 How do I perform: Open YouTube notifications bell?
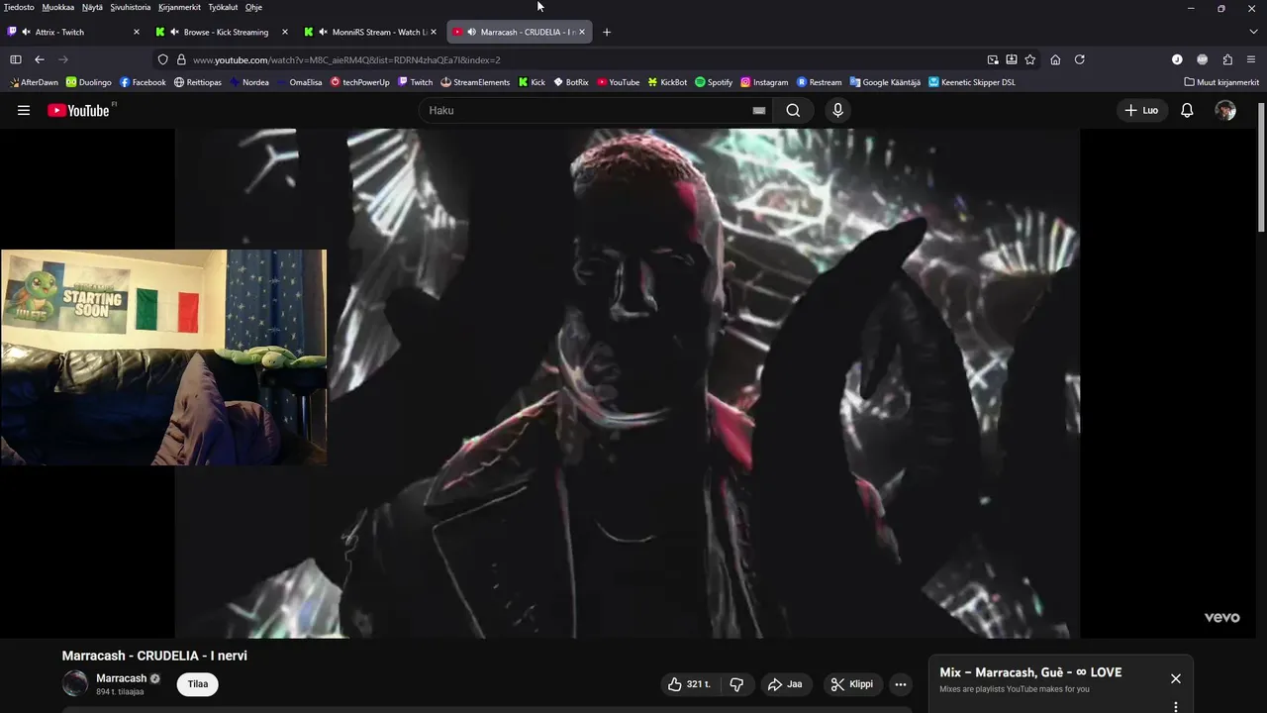coord(1187,111)
